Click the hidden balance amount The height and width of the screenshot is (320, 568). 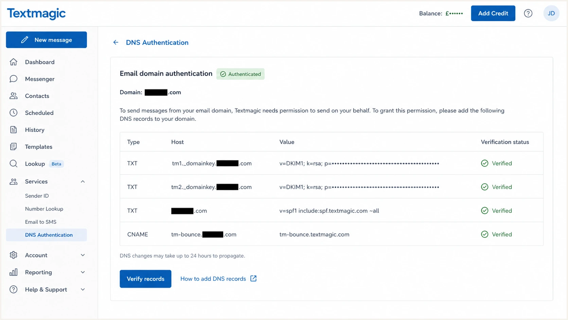click(x=454, y=14)
